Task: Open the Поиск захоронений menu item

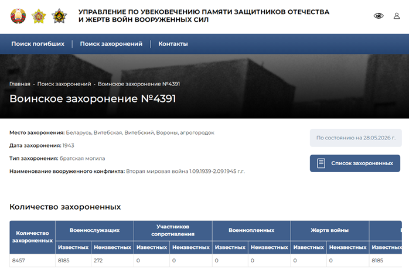Action: (111, 44)
